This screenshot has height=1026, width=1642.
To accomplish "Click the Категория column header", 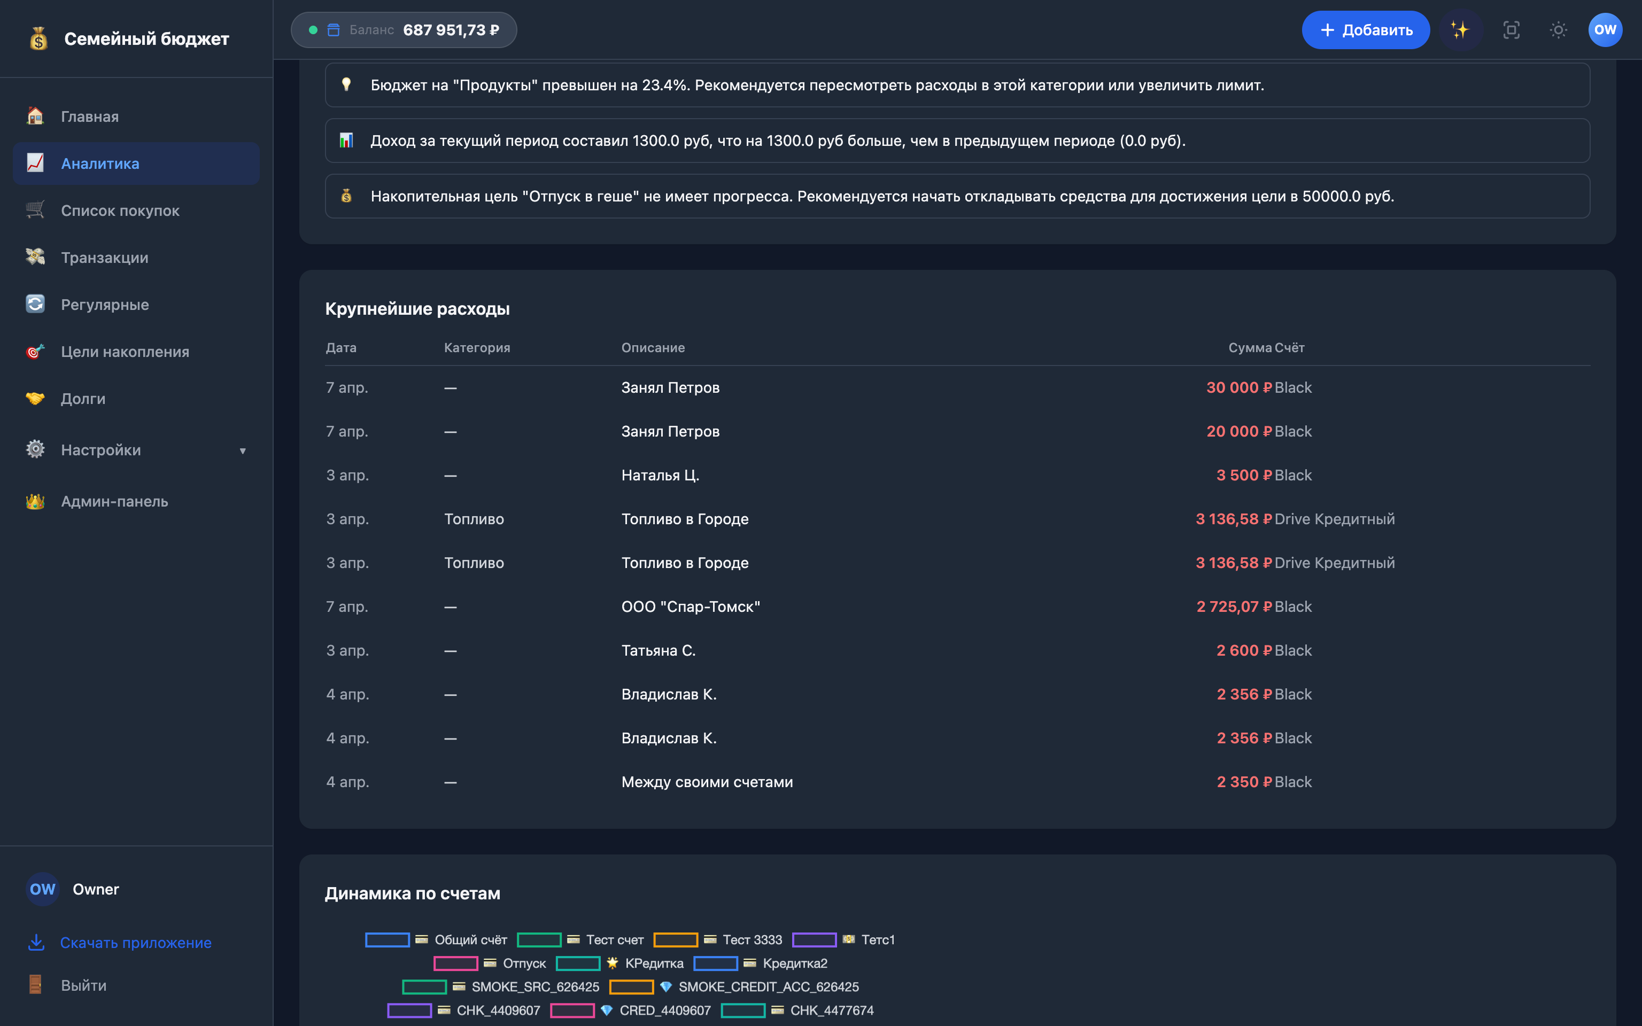I will point(477,347).
